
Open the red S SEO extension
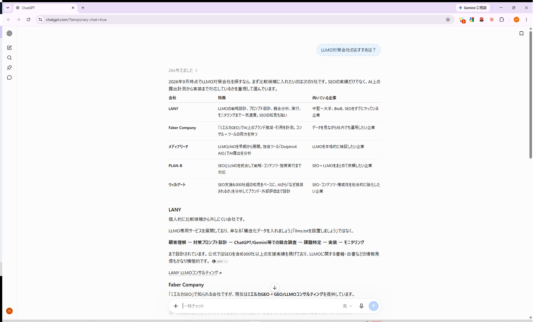[481, 19]
